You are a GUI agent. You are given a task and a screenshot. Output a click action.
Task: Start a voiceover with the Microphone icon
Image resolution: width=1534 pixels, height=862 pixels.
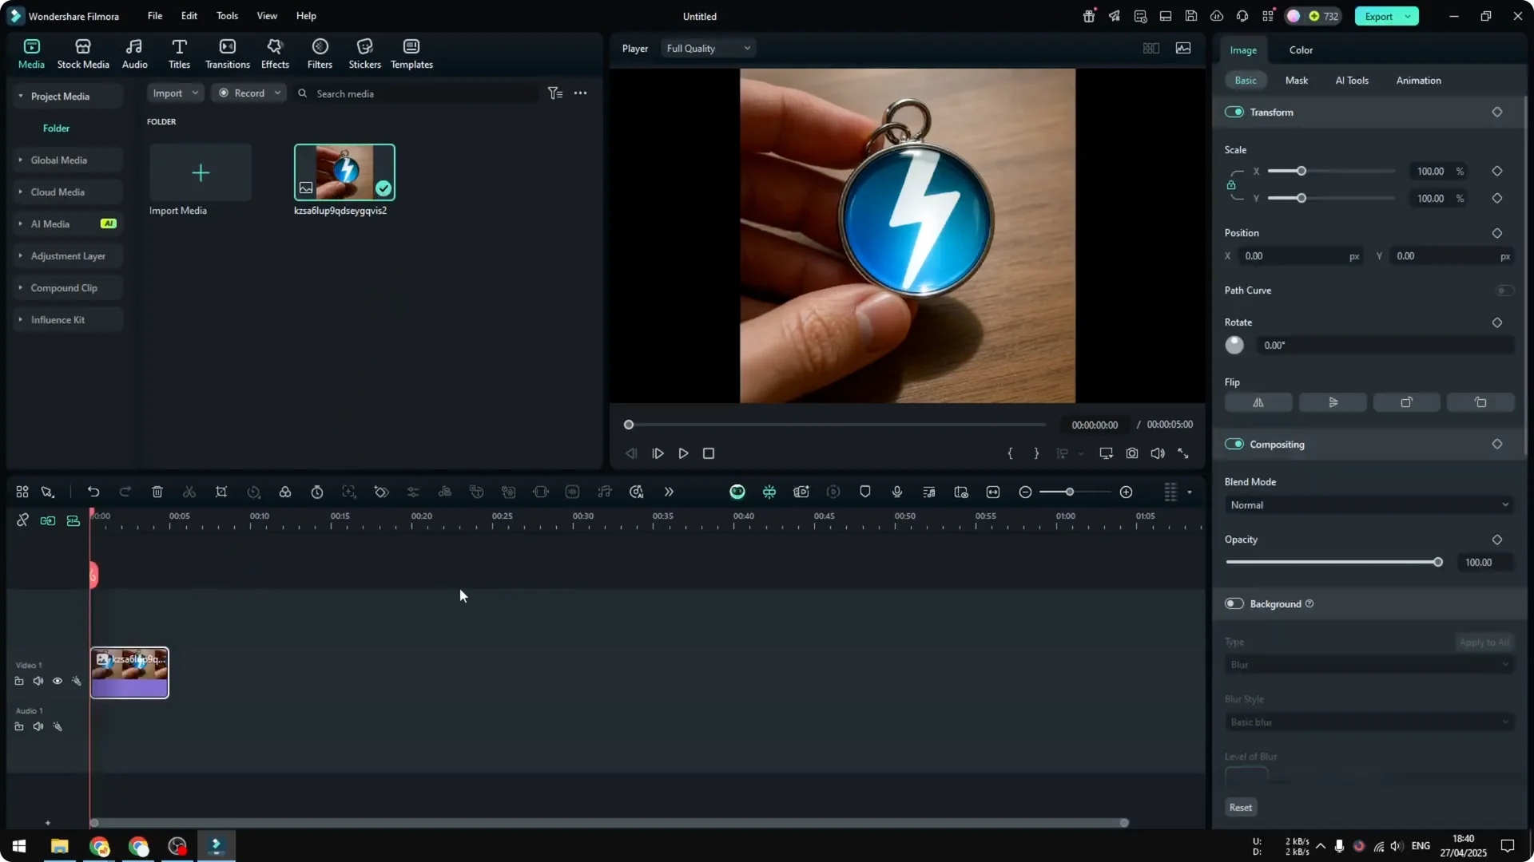click(896, 492)
